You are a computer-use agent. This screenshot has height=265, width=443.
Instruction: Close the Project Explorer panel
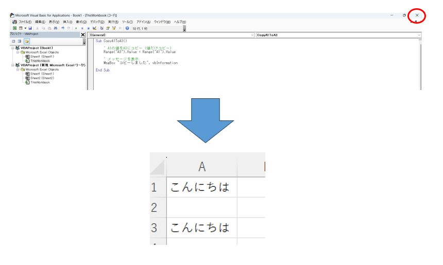[83, 34]
